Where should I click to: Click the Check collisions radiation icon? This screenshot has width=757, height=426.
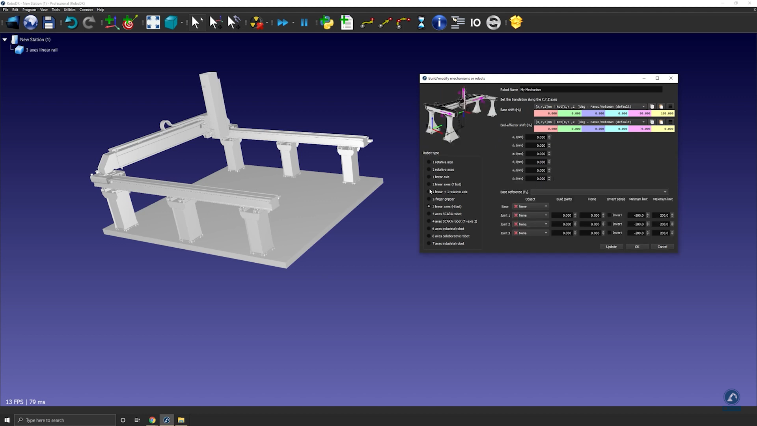[256, 22]
